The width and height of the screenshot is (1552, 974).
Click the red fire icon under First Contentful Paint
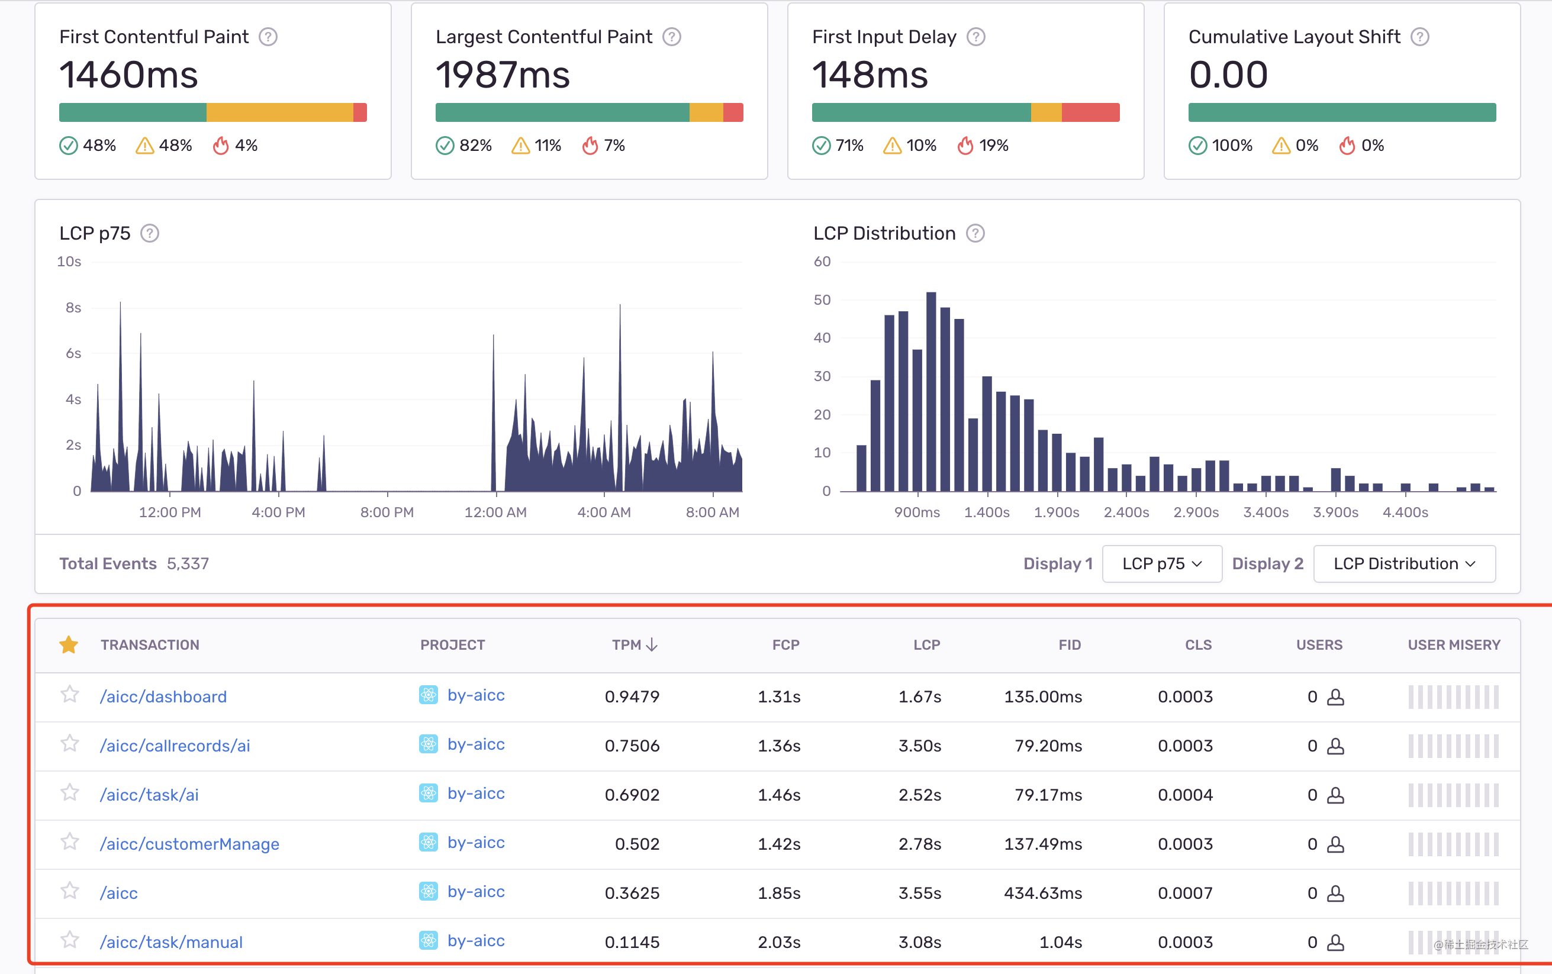221,146
